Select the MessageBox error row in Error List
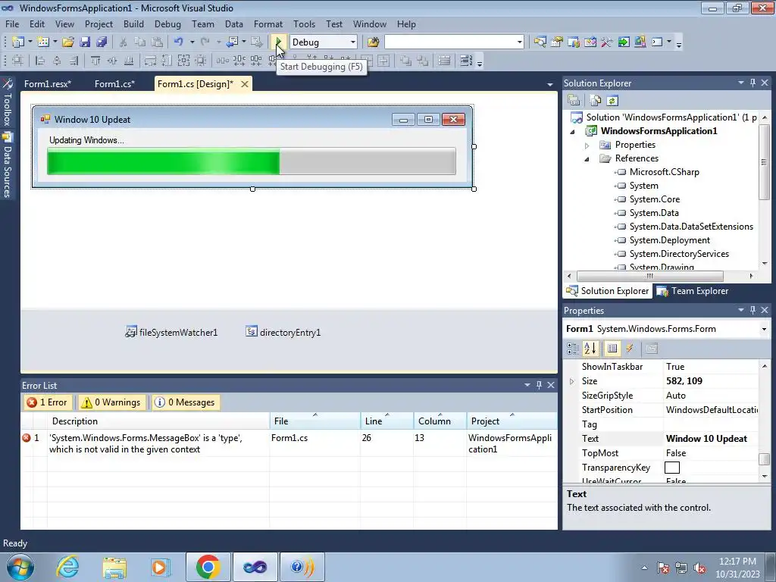 tap(289, 443)
